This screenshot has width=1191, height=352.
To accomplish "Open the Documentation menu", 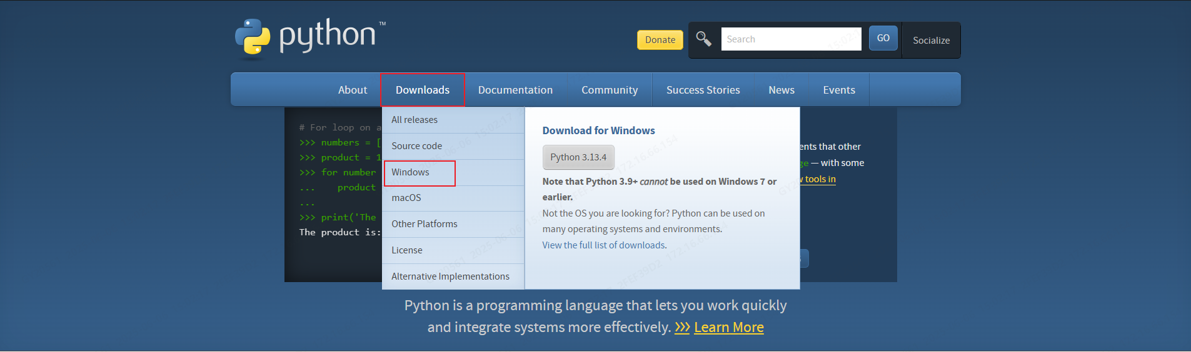I will click(515, 90).
